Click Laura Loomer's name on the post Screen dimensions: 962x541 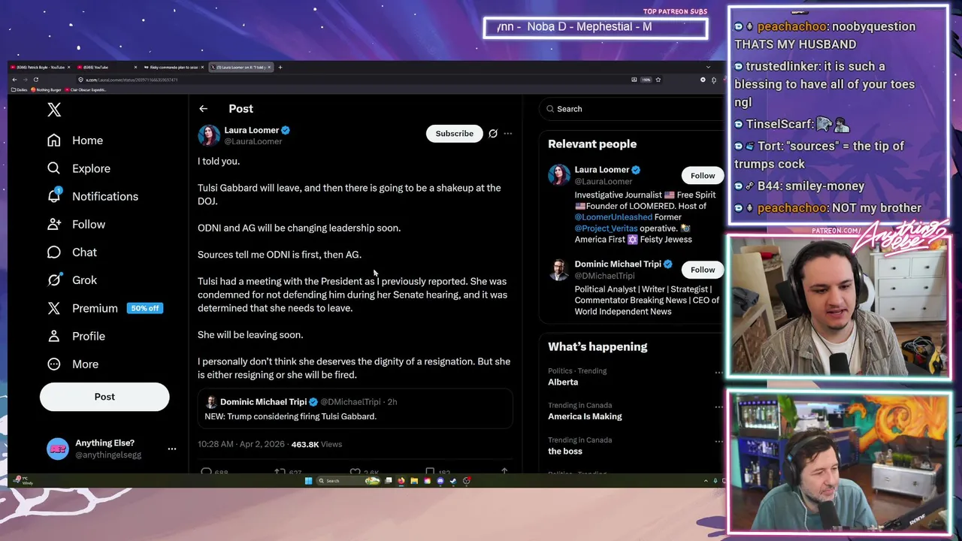pyautogui.click(x=251, y=130)
